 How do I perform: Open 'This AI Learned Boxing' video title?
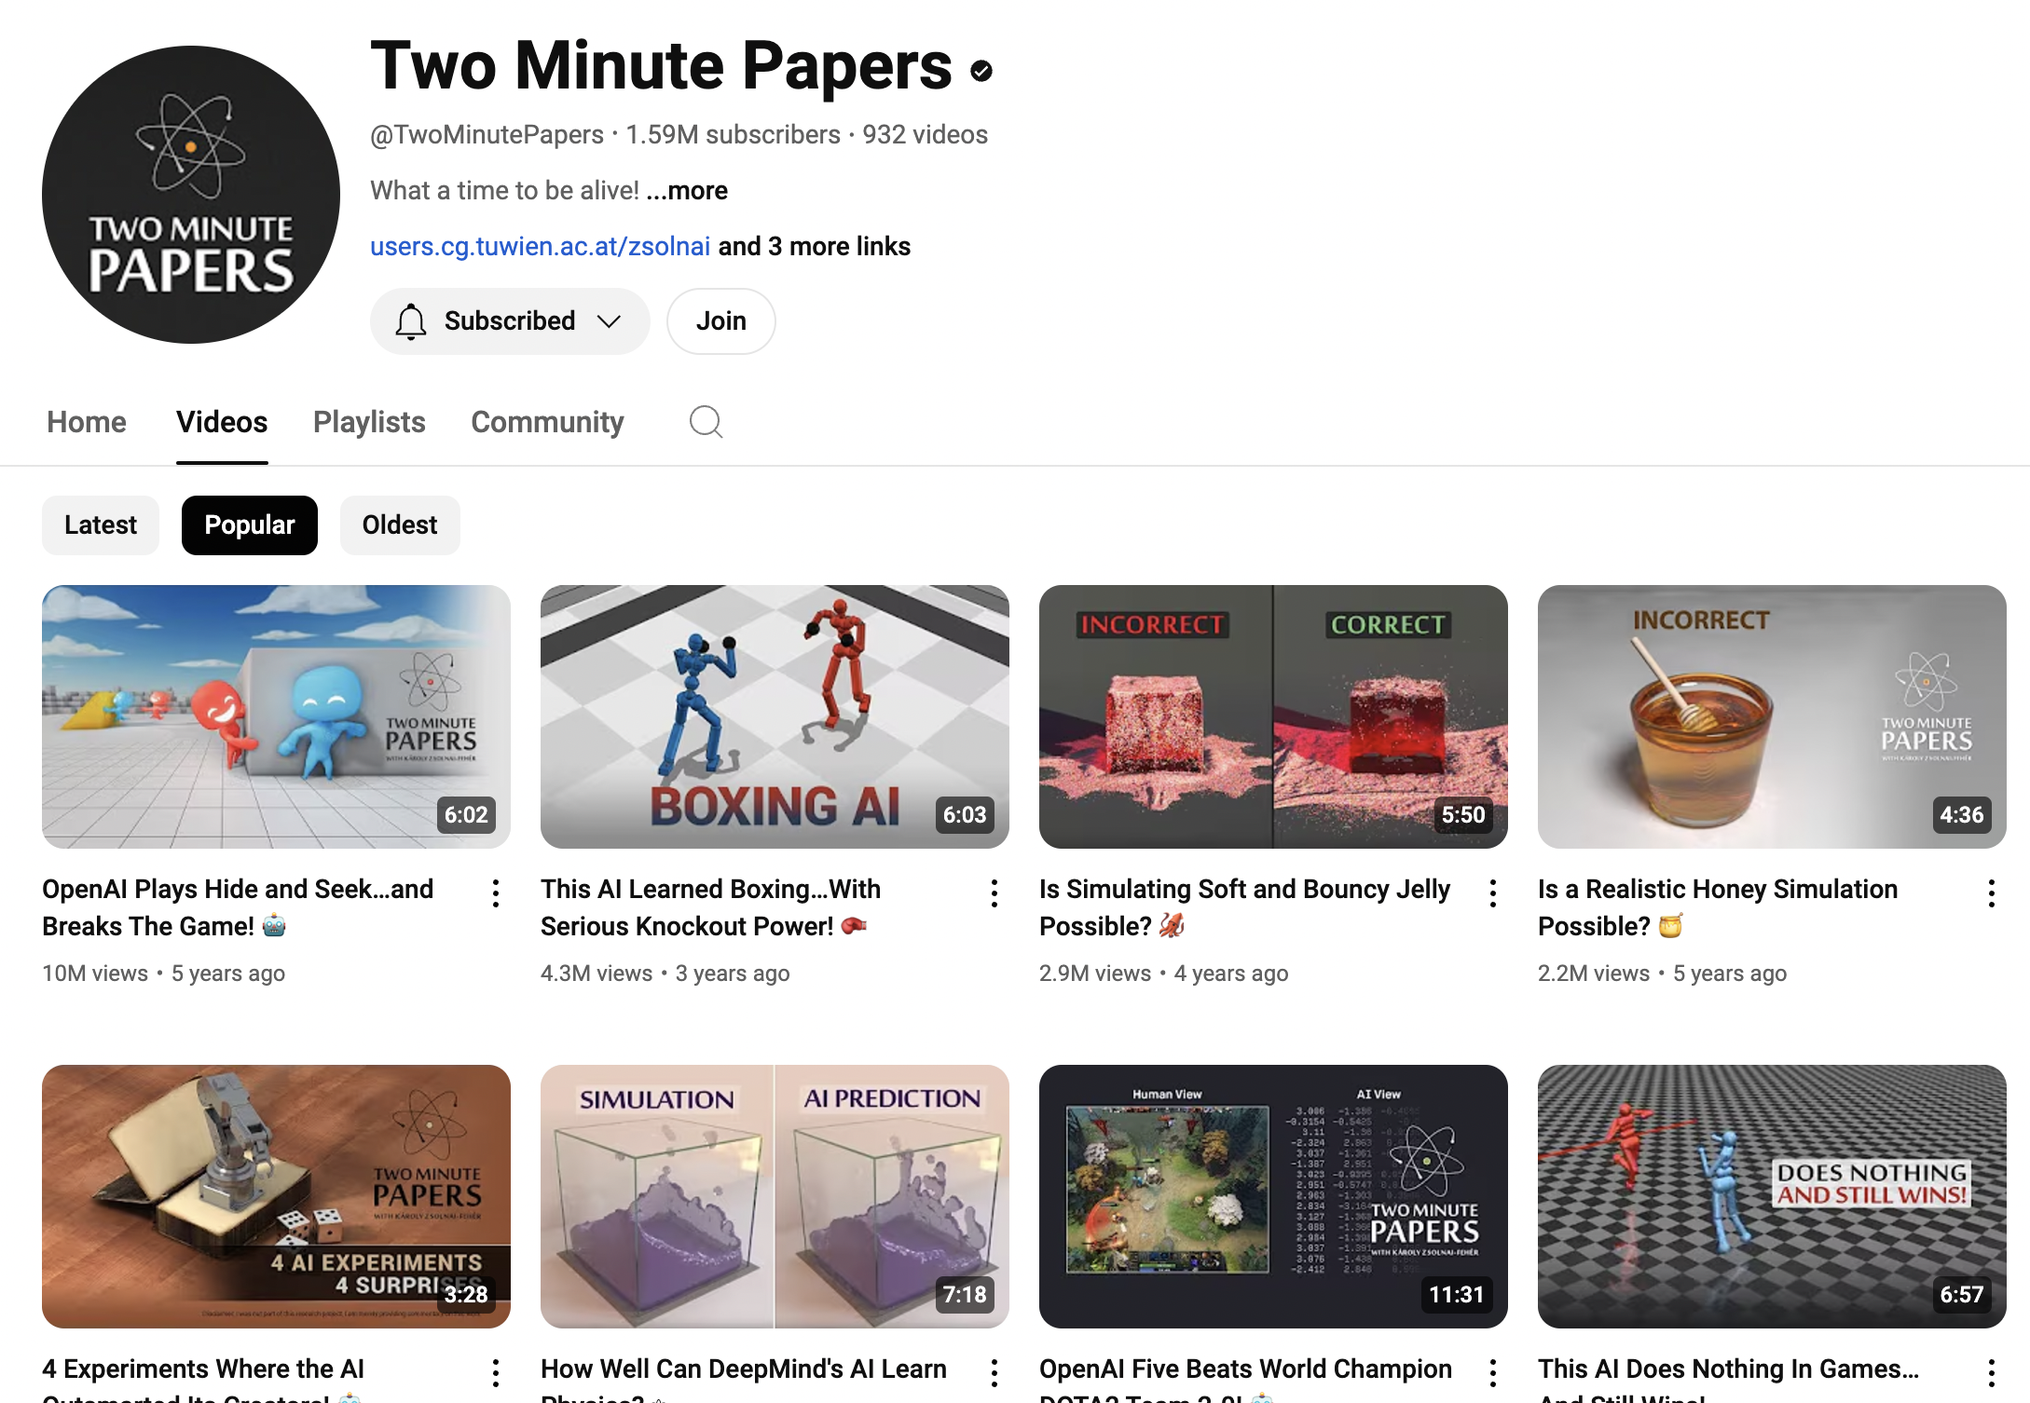click(710, 907)
